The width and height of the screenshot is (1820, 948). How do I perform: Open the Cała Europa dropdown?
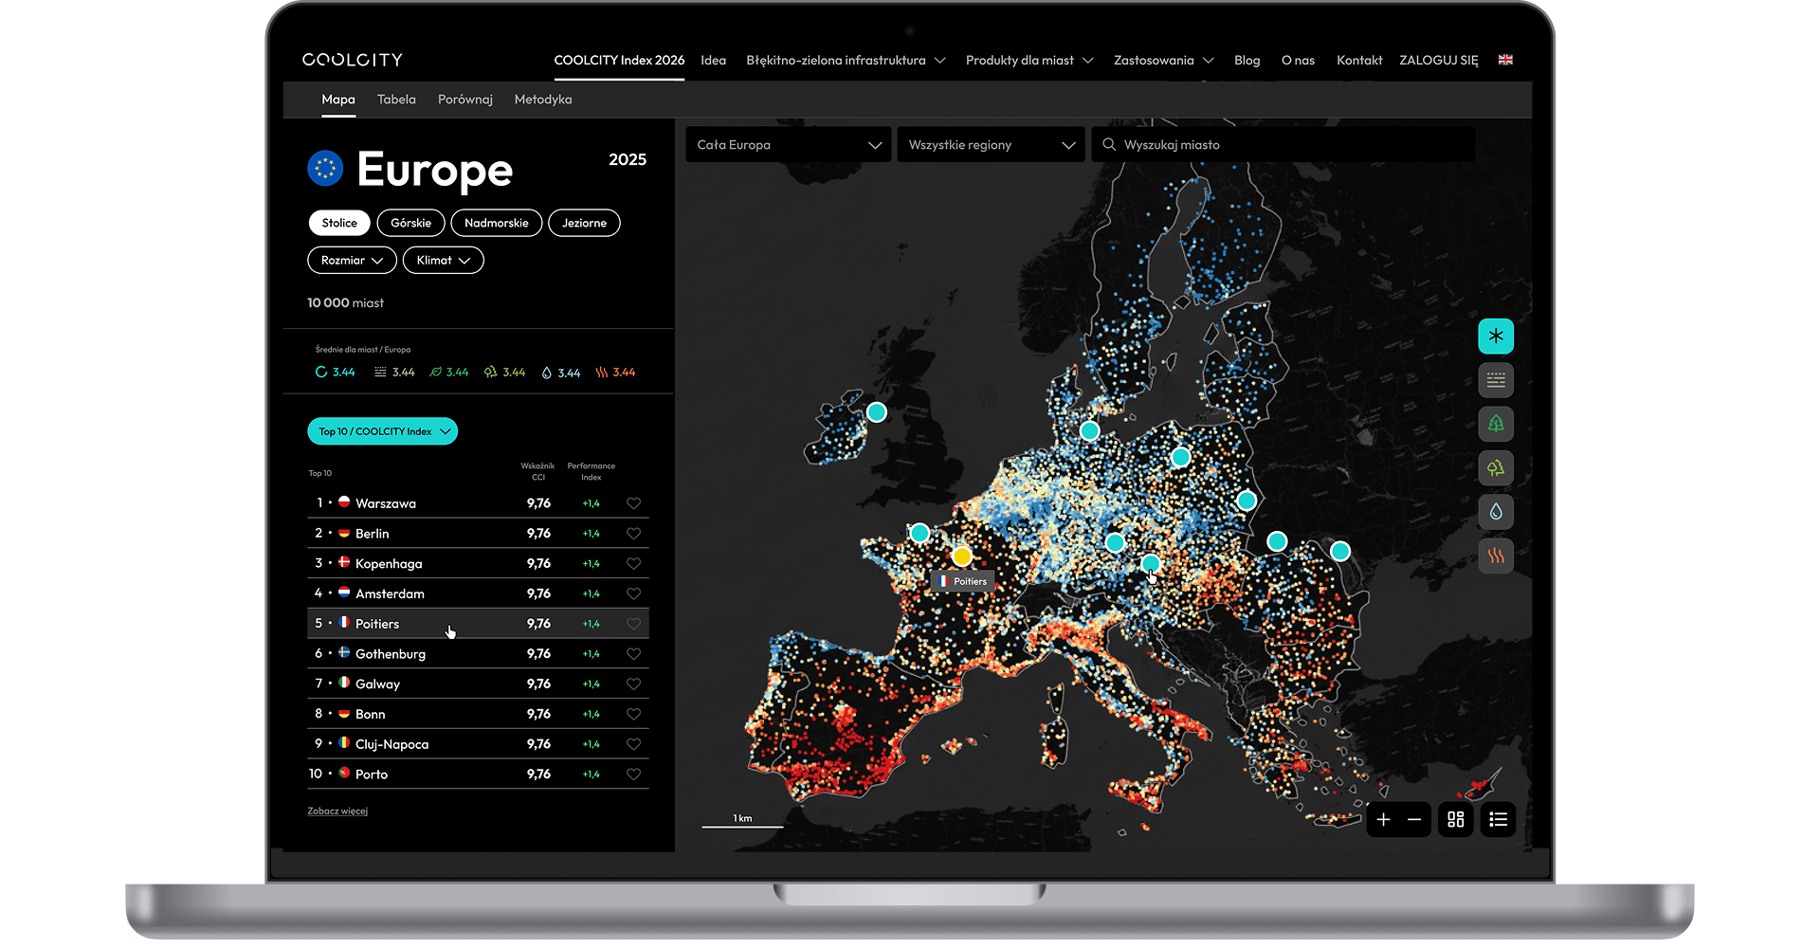(x=788, y=145)
